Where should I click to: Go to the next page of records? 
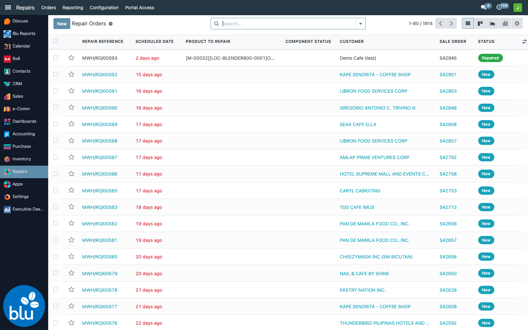point(451,23)
